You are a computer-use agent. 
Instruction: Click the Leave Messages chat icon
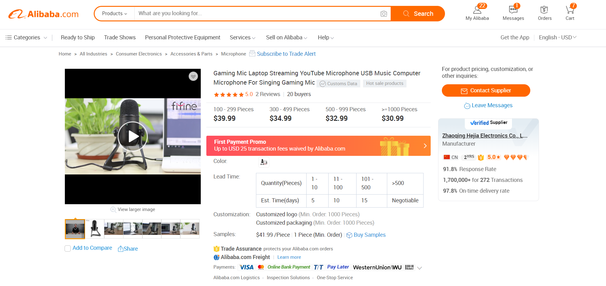click(x=467, y=106)
